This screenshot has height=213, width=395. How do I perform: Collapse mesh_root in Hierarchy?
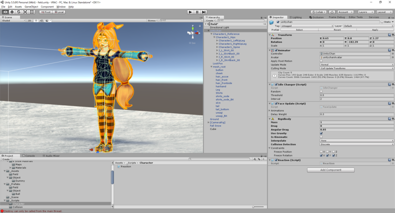click(211, 67)
